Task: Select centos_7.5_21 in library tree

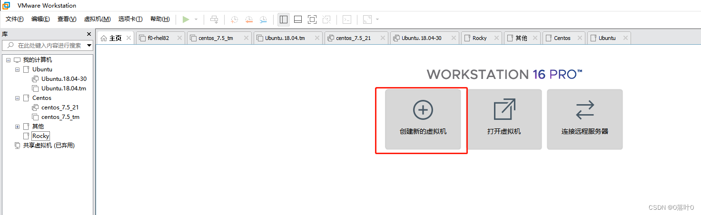Action: (x=60, y=107)
